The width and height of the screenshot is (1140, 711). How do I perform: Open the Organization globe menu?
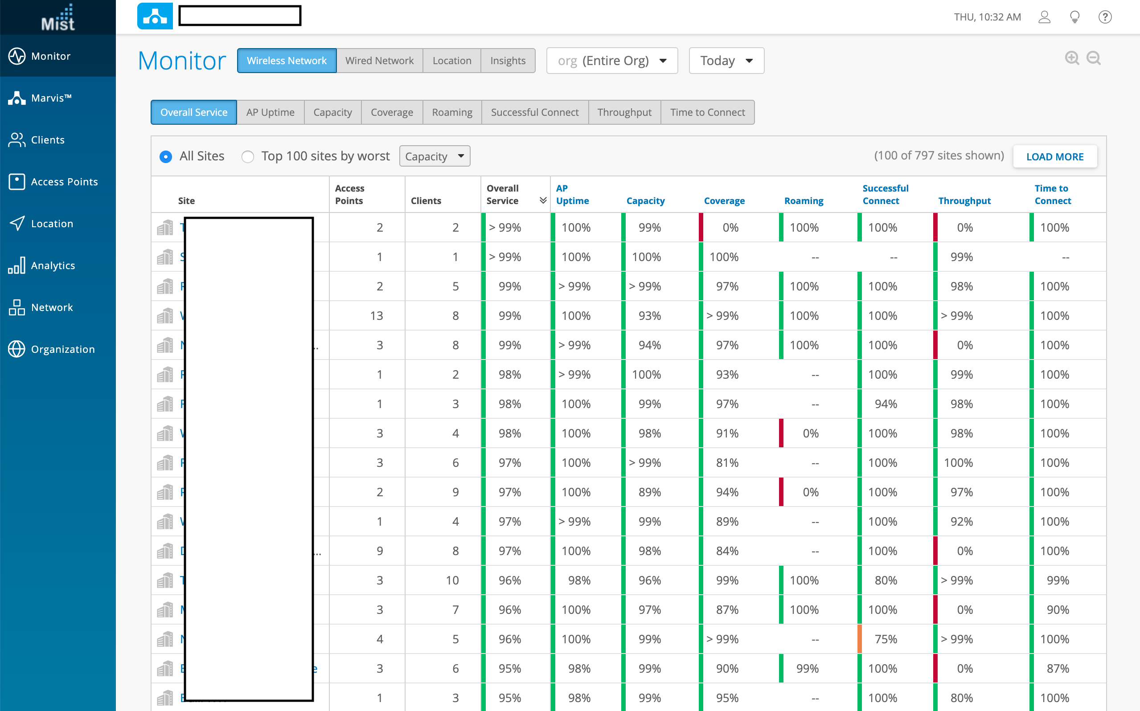click(x=17, y=349)
